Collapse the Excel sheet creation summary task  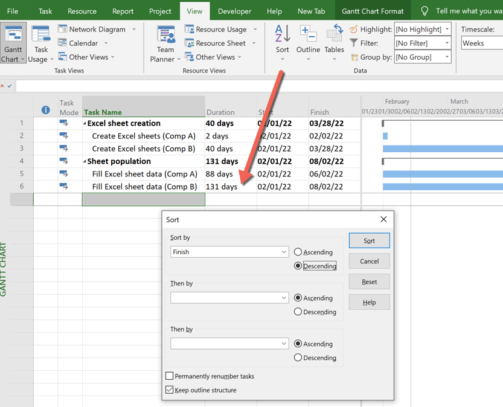coord(85,123)
